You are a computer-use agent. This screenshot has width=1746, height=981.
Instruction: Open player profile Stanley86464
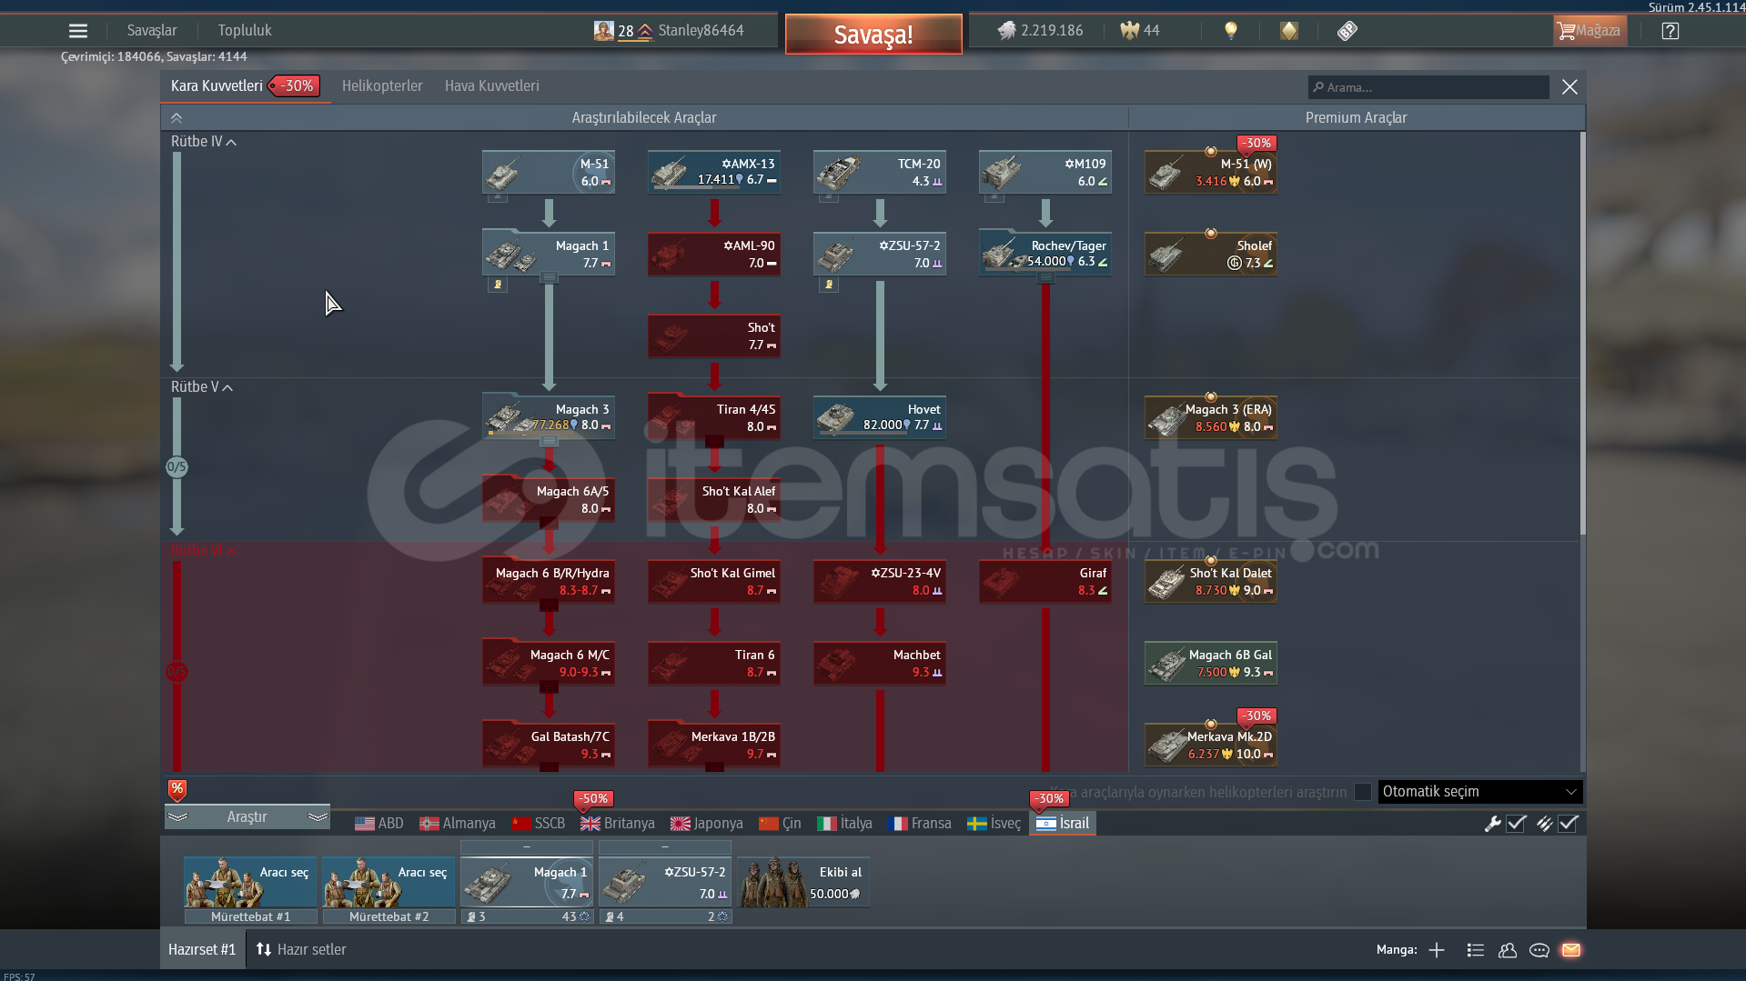tap(669, 31)
